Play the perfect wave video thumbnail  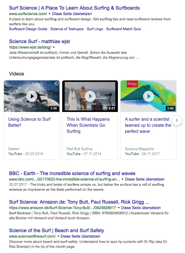click(x=149, y=96)
